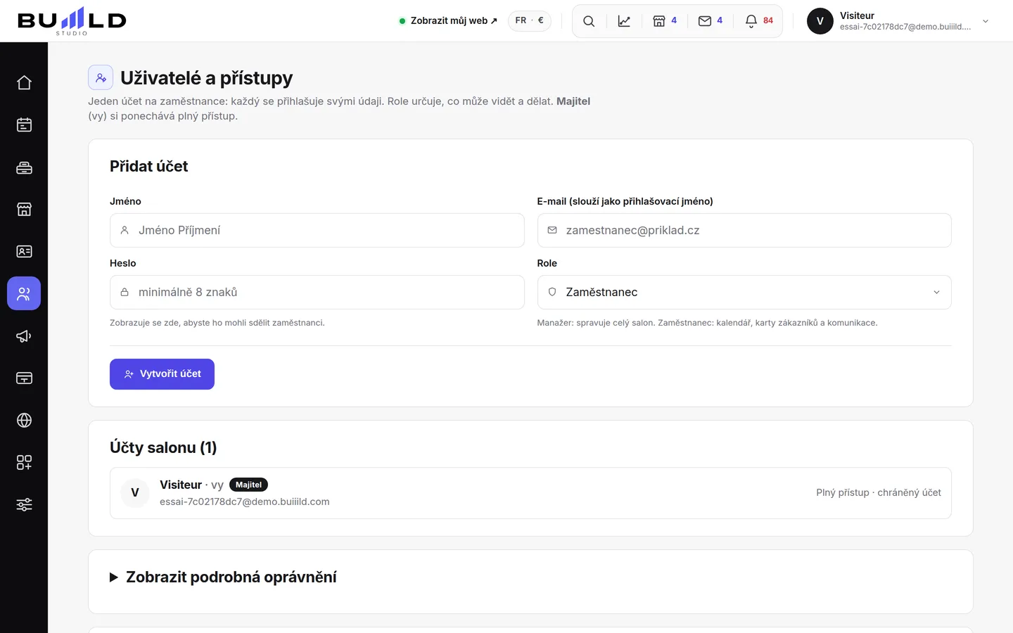
Task: Open the marketing megaphone sidebar icon
Action: point(24,335)
